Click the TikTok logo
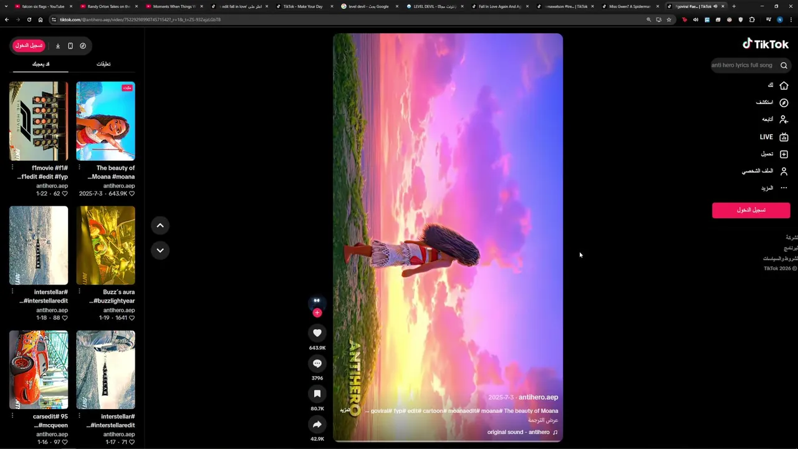Image resolution: width=798 pixels, height=449 pixels. tap(766, 44)
